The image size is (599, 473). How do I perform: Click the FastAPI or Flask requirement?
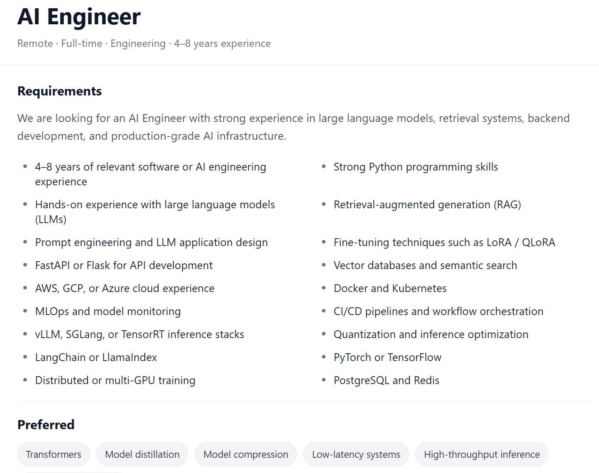click(124, 265)
